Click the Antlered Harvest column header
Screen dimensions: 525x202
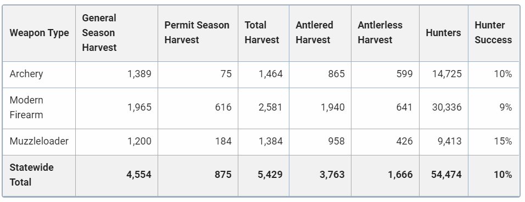315,32
